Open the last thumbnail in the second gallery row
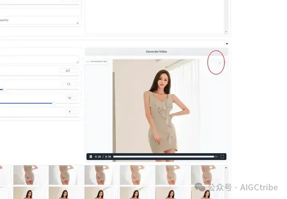The width and height of the screenshot is (287, 199). click(207, 193)
